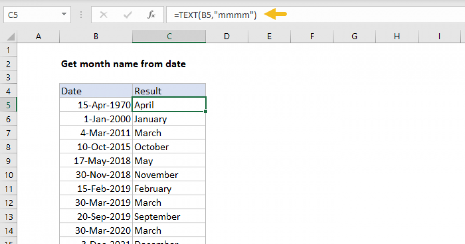The width and height of the screenshot is (465, 244).
Task: Click the Result header cell
Action: click(x=169, y=91)
